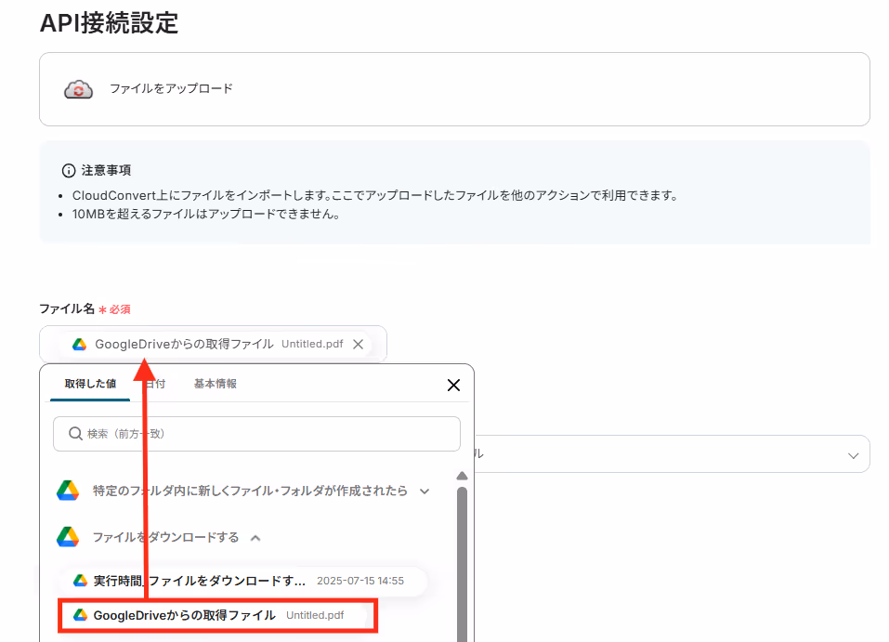This screenshot has width=889, height=642.
Task: Click the info icon beside 注意事項
Action: [69, 171]
